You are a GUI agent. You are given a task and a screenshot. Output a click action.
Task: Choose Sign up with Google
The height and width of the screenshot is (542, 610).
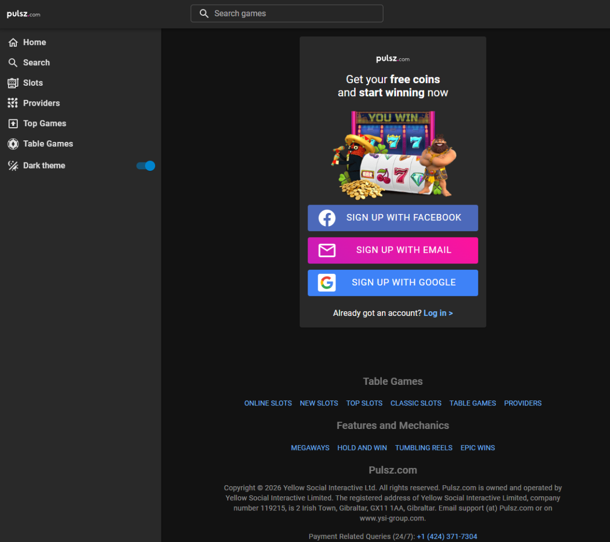(x=393, y=283)
